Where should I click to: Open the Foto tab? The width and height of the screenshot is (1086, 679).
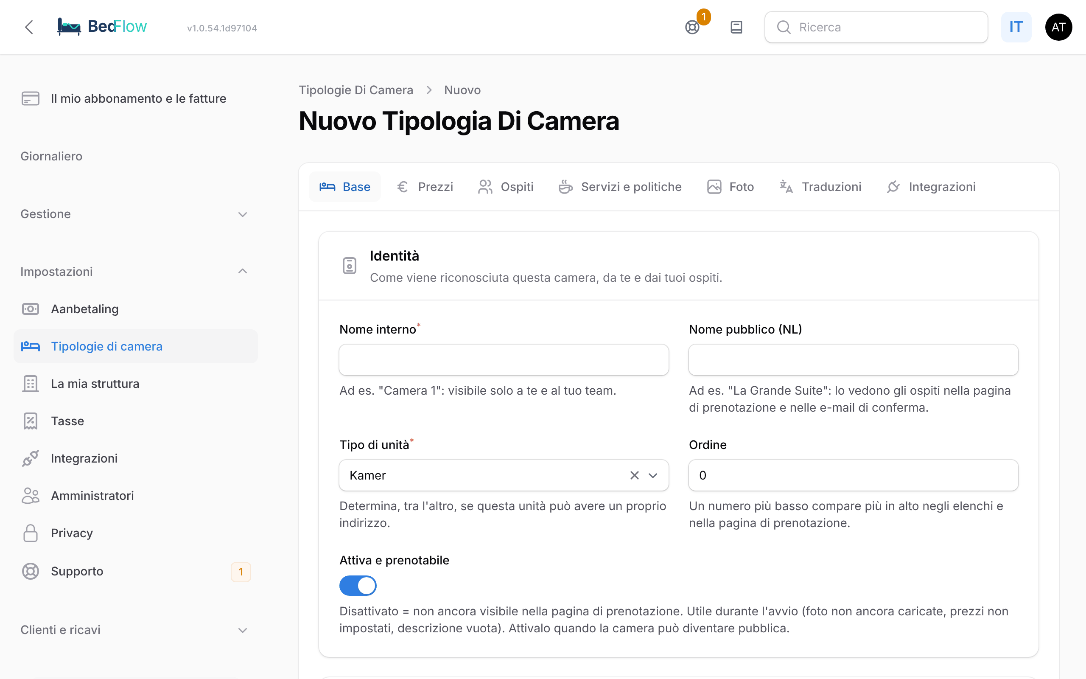click(731, 187)
